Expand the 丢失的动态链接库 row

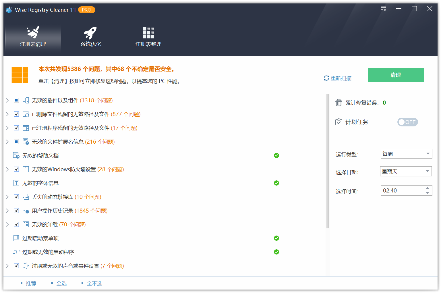(7, 197)
